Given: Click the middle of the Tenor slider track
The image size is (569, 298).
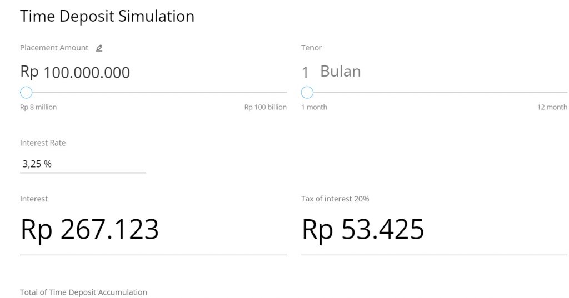Looking at the screenshot, I should pos(434,92).
